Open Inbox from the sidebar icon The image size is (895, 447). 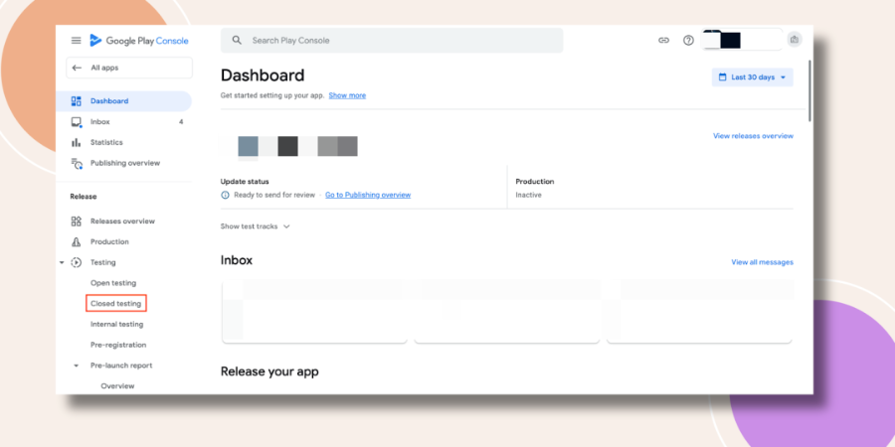(76, 122)
